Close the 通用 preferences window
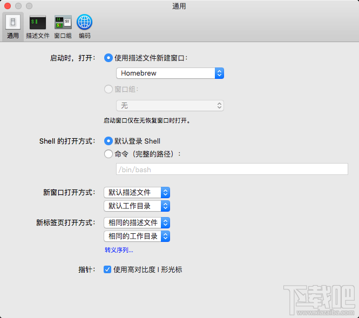 click(8, 6)
